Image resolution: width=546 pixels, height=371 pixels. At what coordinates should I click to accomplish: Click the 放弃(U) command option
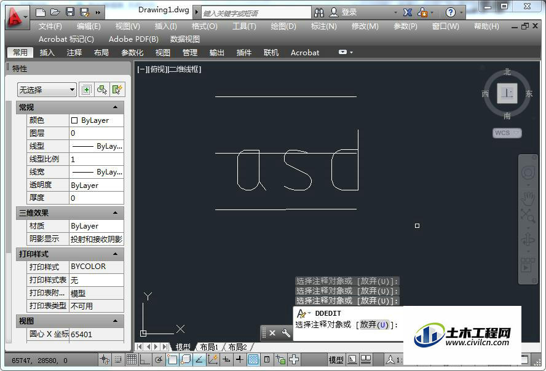[x=374, y=325]
